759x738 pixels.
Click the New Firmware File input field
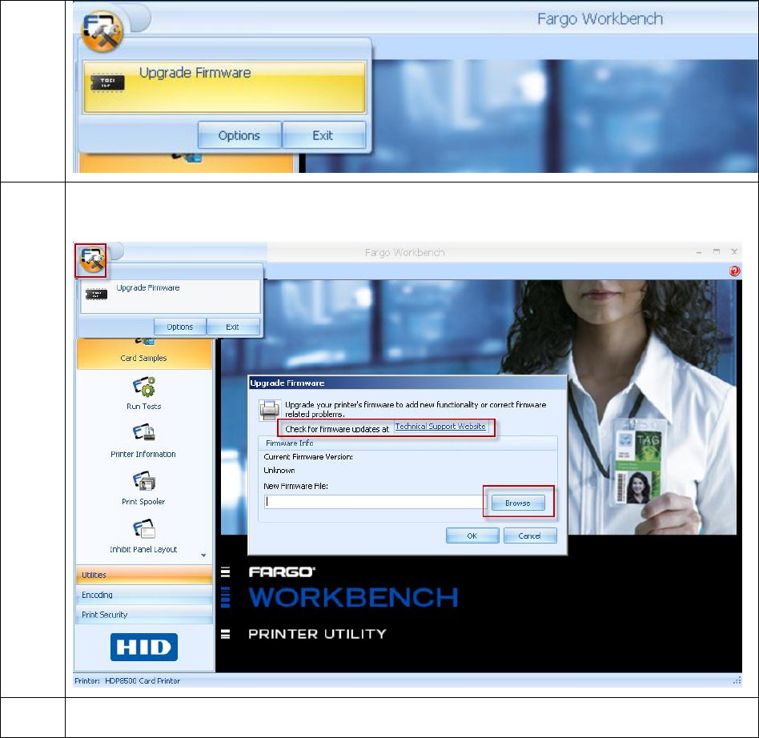(375, 502)
